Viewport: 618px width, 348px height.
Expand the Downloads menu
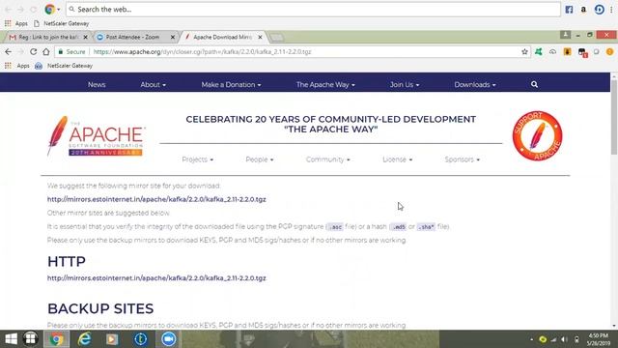(x=475, y=84)
